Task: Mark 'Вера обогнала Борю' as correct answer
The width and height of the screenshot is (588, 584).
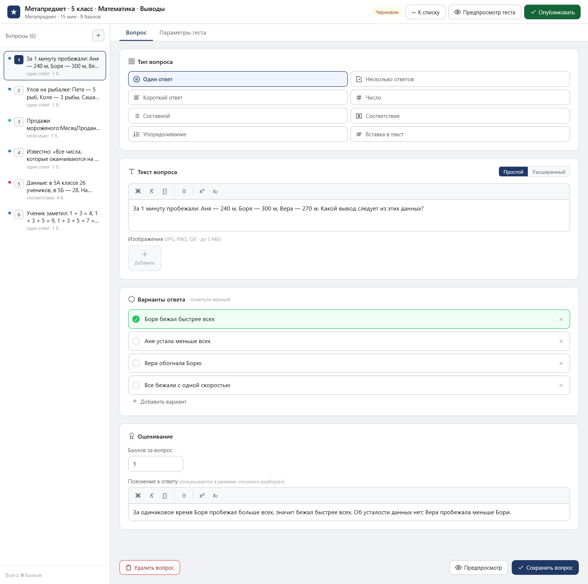Action: pyautogui.click(x=136, y=363)
